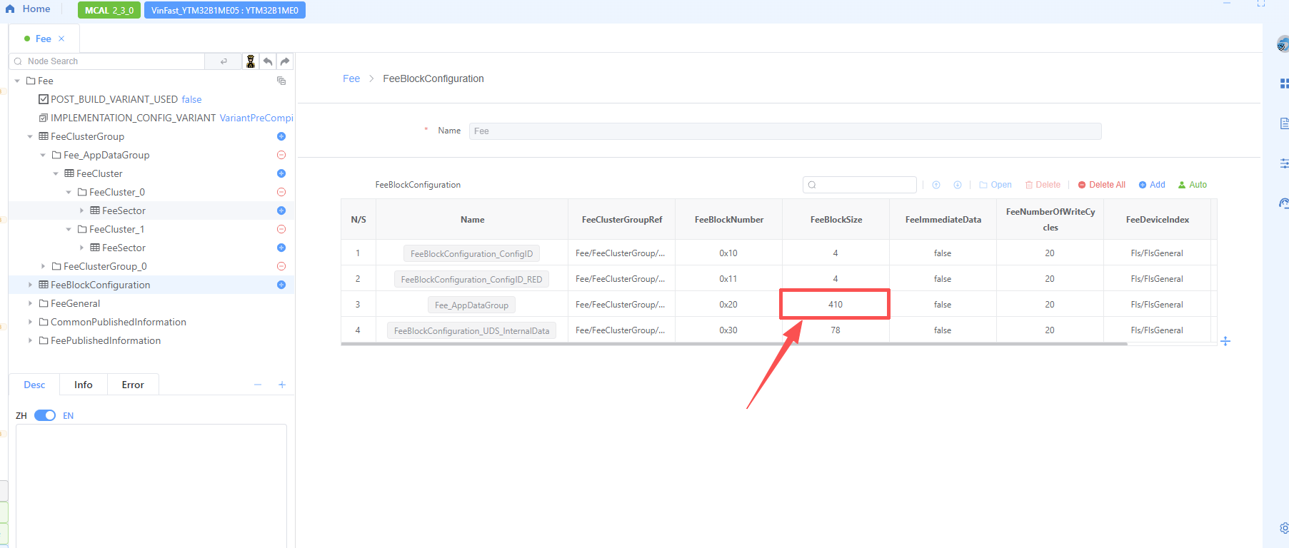1289x548 pixels.
Task: Remove FeeClusterGroup_0 using its red minus icon
Action: click(x=281, y=266)
